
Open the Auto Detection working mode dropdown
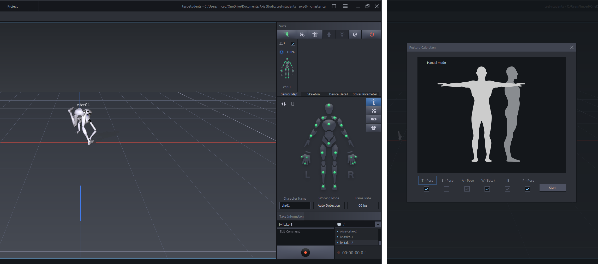coord(329,205)
